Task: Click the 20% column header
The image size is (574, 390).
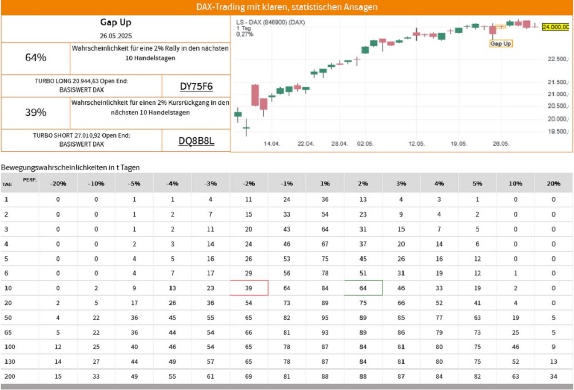Action: 553,183
